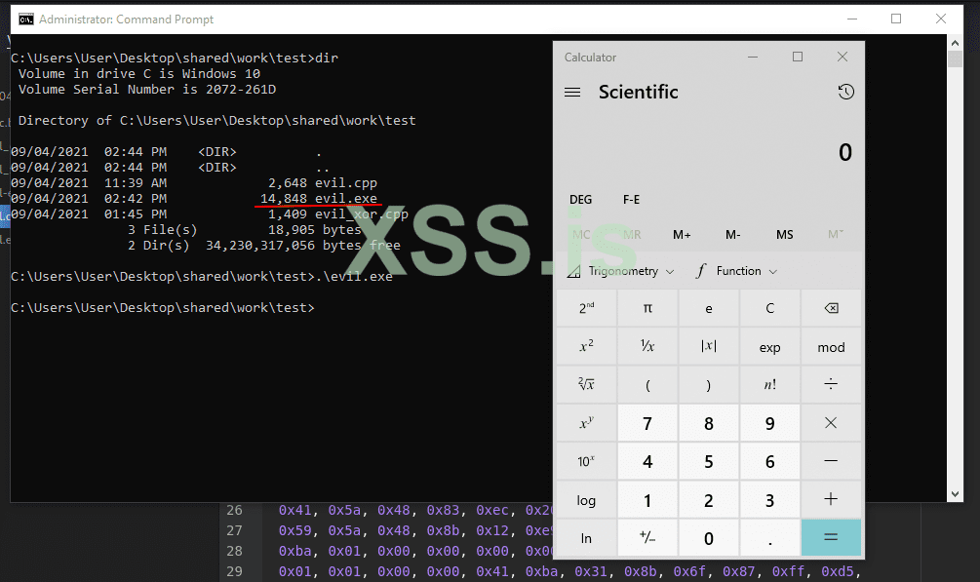
Task: Click the number 1 key
Action: [647, 499]
